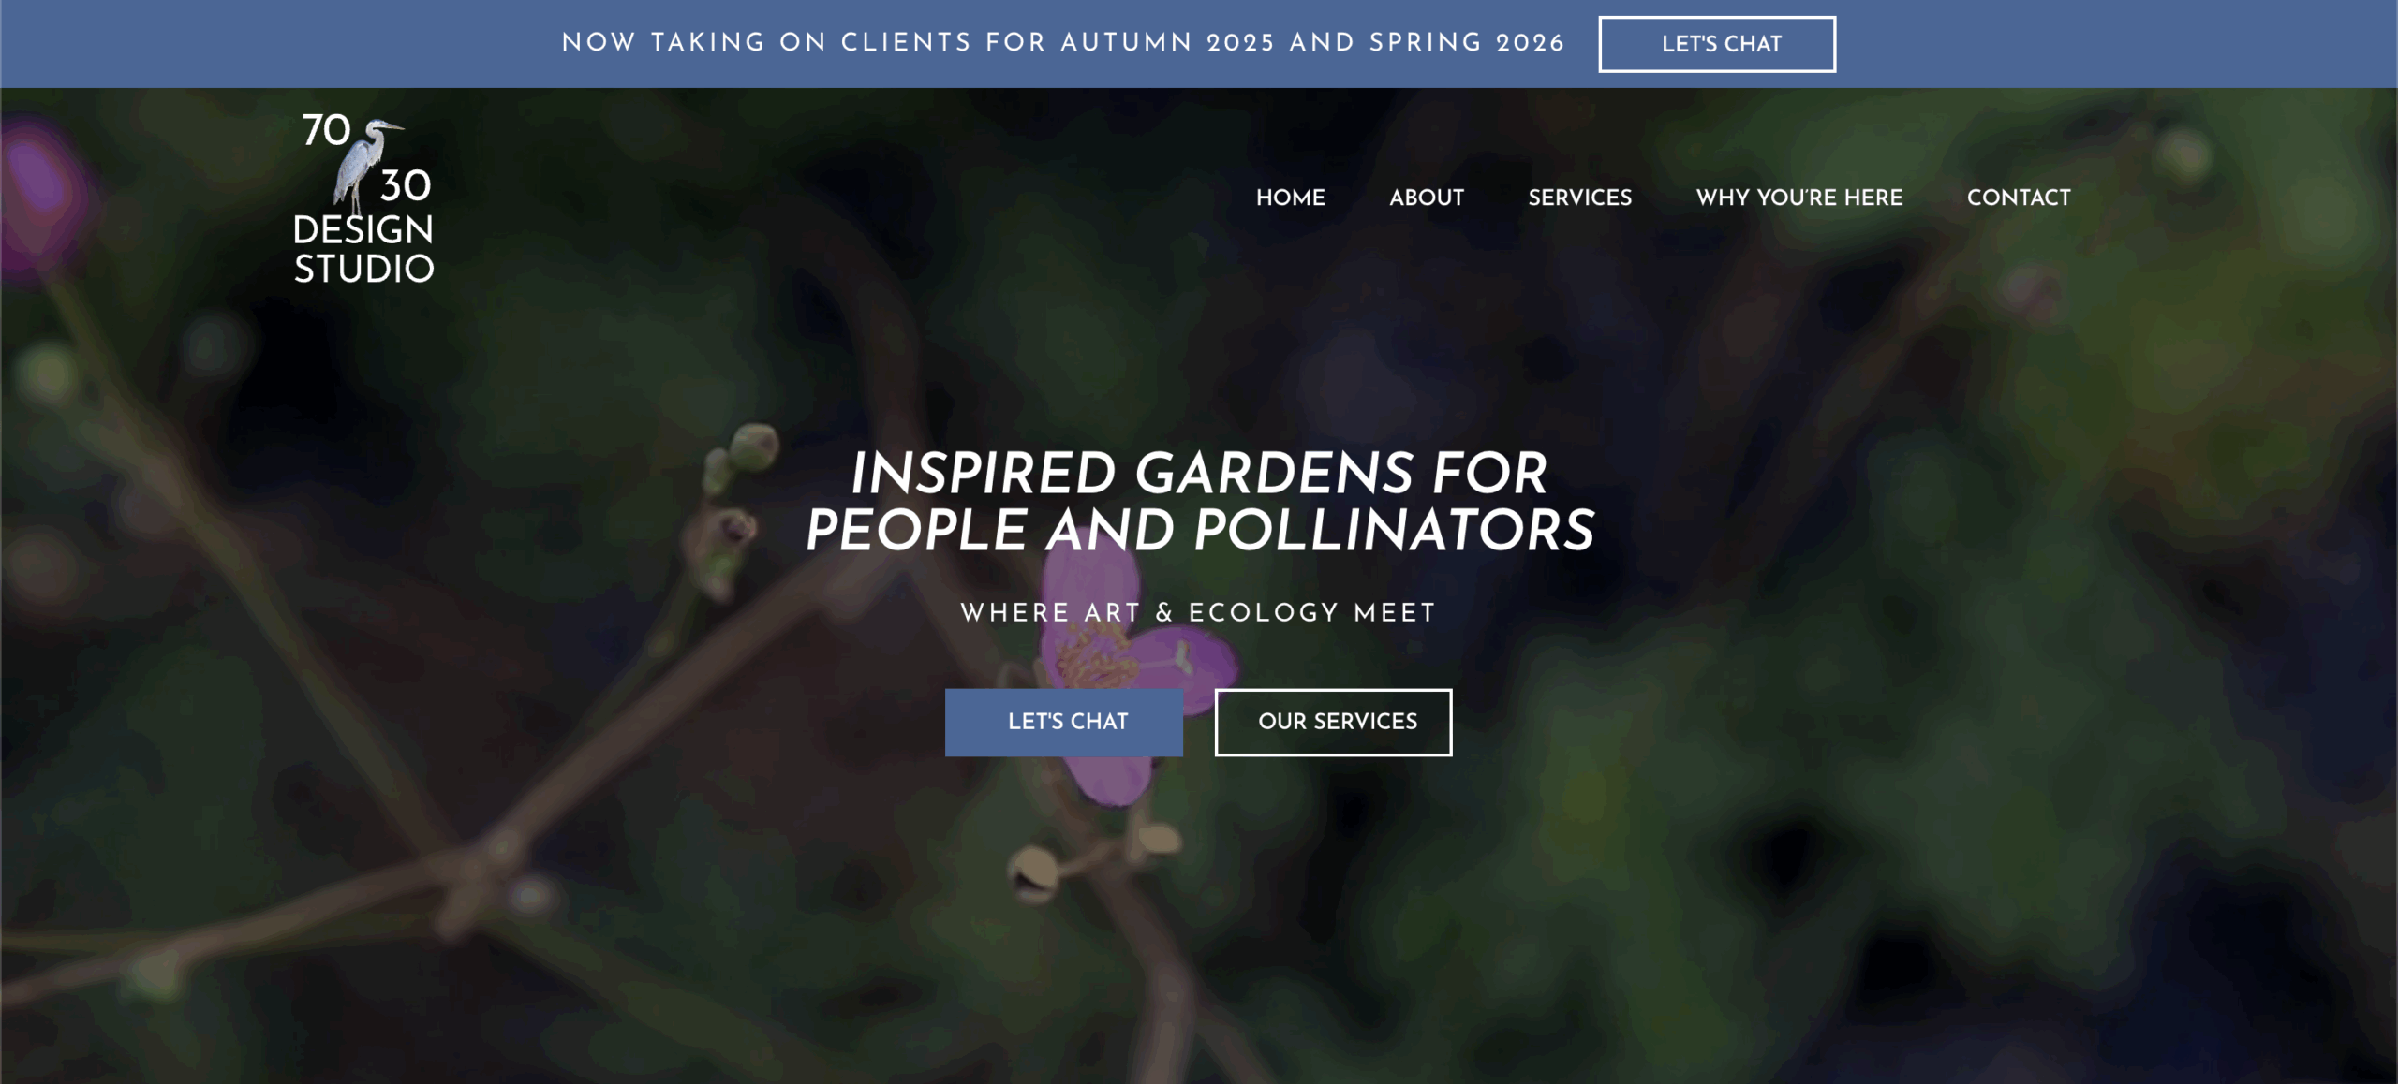The height and width of the screenshot is (1084, 2398).
Task: Click the tan seed pod below the flower
Action: point(1034,872)
